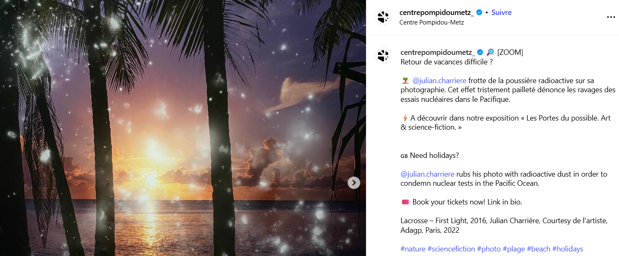
Task: Open the @julian.charriere mention in the French text
Action: [440, 81]
